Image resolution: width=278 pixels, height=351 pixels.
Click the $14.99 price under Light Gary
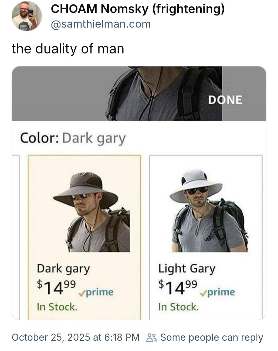[178, 288]
